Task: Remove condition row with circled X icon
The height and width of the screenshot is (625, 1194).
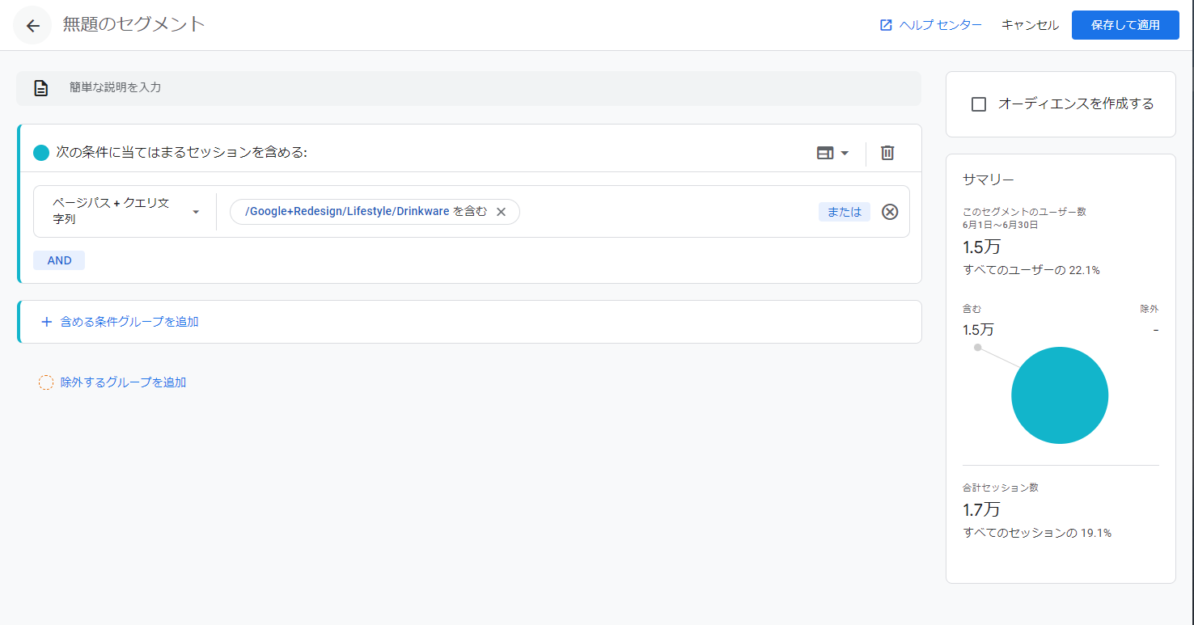Action: tap(890, 212)
